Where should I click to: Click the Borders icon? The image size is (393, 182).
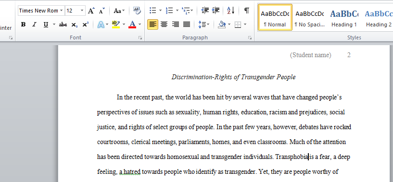[238, 24]
